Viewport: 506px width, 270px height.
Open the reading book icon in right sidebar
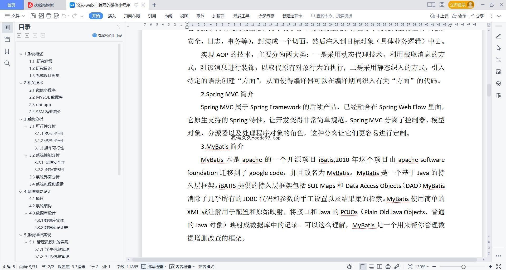[x=498, y=95]
